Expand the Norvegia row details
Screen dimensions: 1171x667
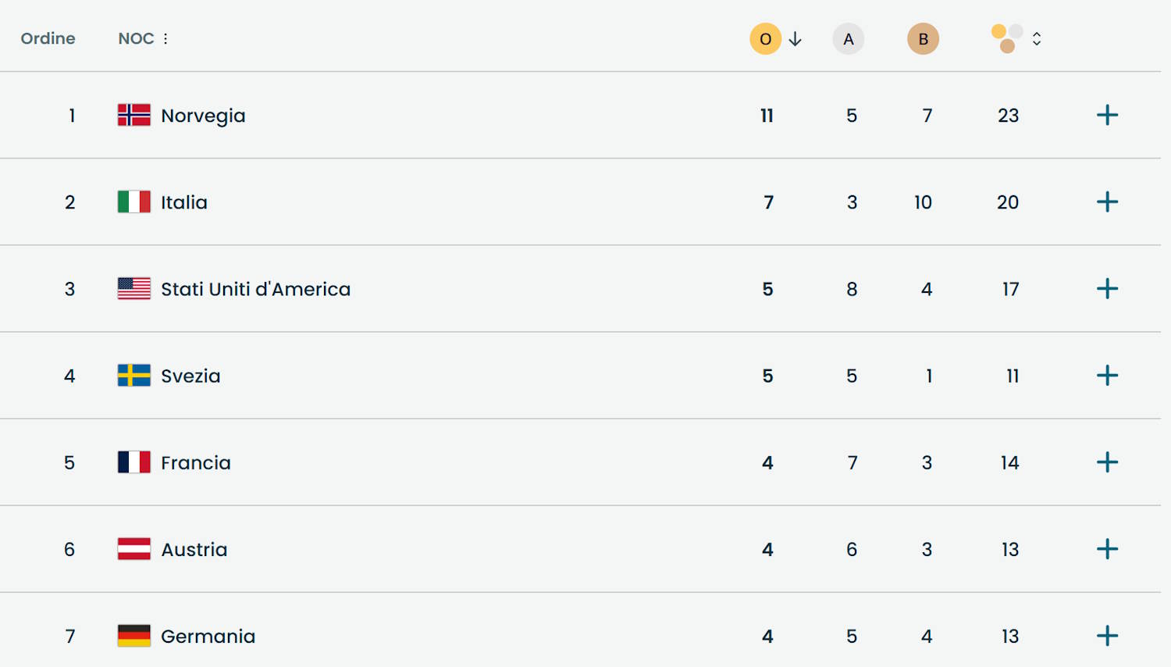point(1107,116)
